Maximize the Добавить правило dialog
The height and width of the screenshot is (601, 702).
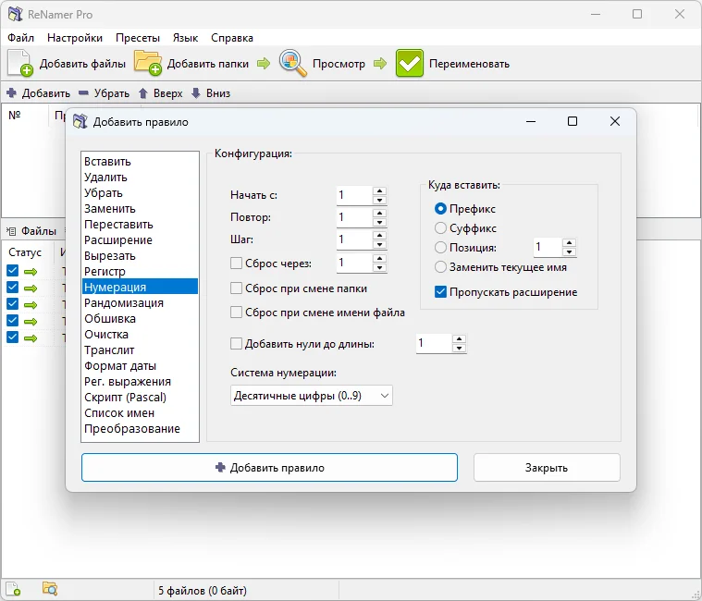(x=573, y=121)
